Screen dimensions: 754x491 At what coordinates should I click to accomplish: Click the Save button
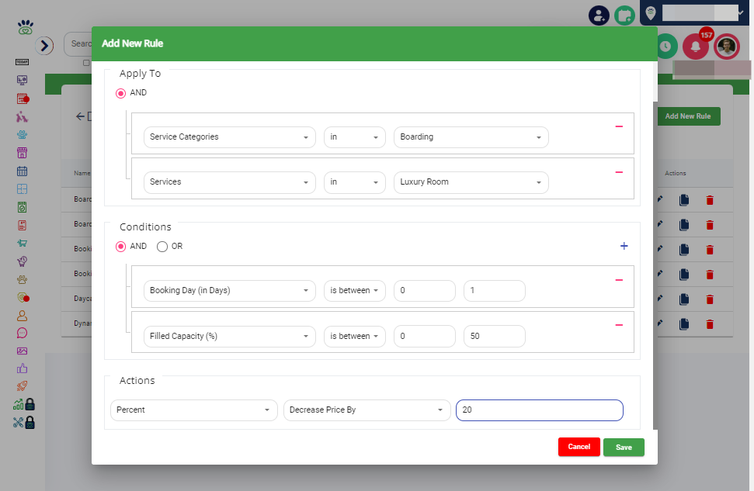(624, 448)
